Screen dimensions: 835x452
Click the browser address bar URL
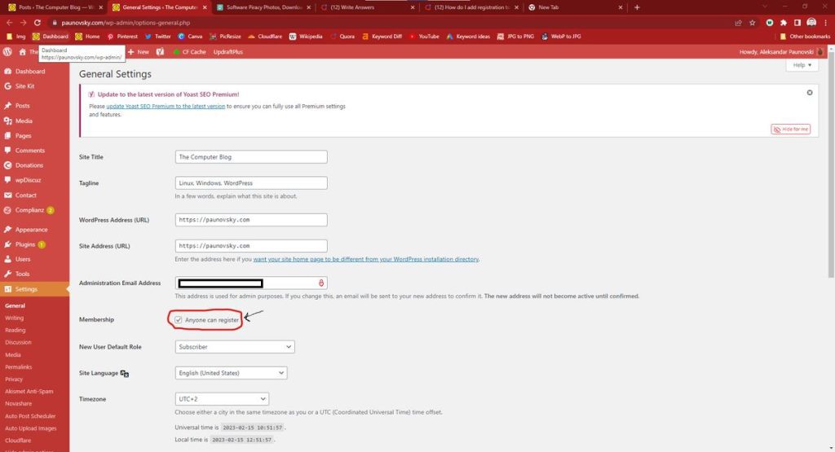[x=126, y=23]
